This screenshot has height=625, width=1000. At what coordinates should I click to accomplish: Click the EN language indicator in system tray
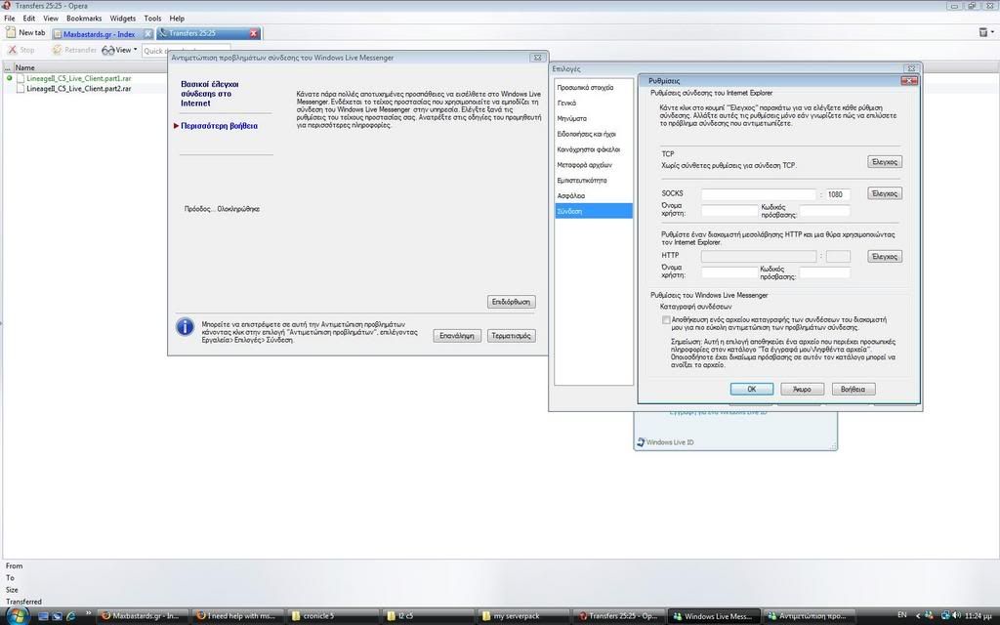point(901,615)
